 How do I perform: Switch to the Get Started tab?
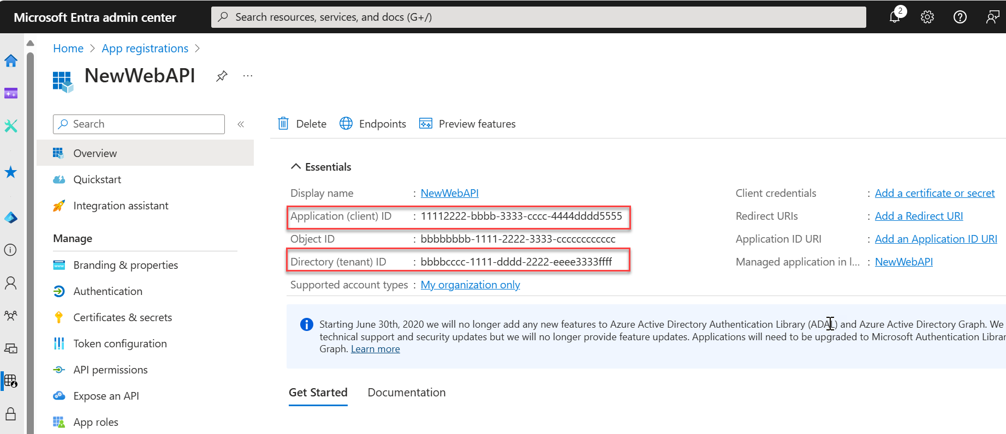pyautogui.click(x=318, y=393)
